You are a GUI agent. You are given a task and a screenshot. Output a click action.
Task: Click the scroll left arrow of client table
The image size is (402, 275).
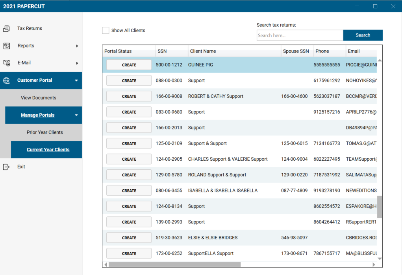coord(106,264)
